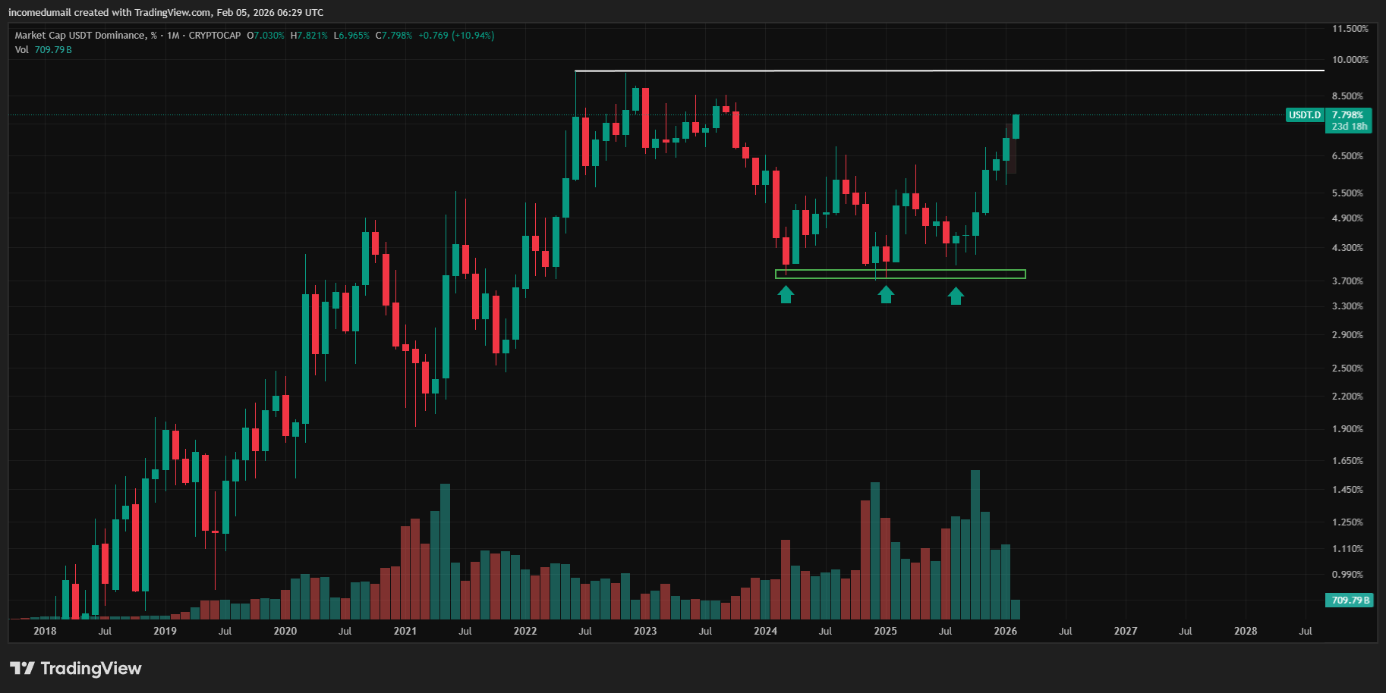Click the change value '+0.769 (+10.94%)'
Screen dimensions: 1386x693
pos(456,36)
